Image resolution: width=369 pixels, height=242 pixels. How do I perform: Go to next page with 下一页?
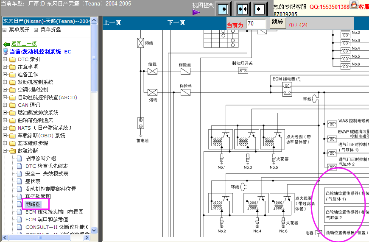click(x=176, y=22)
